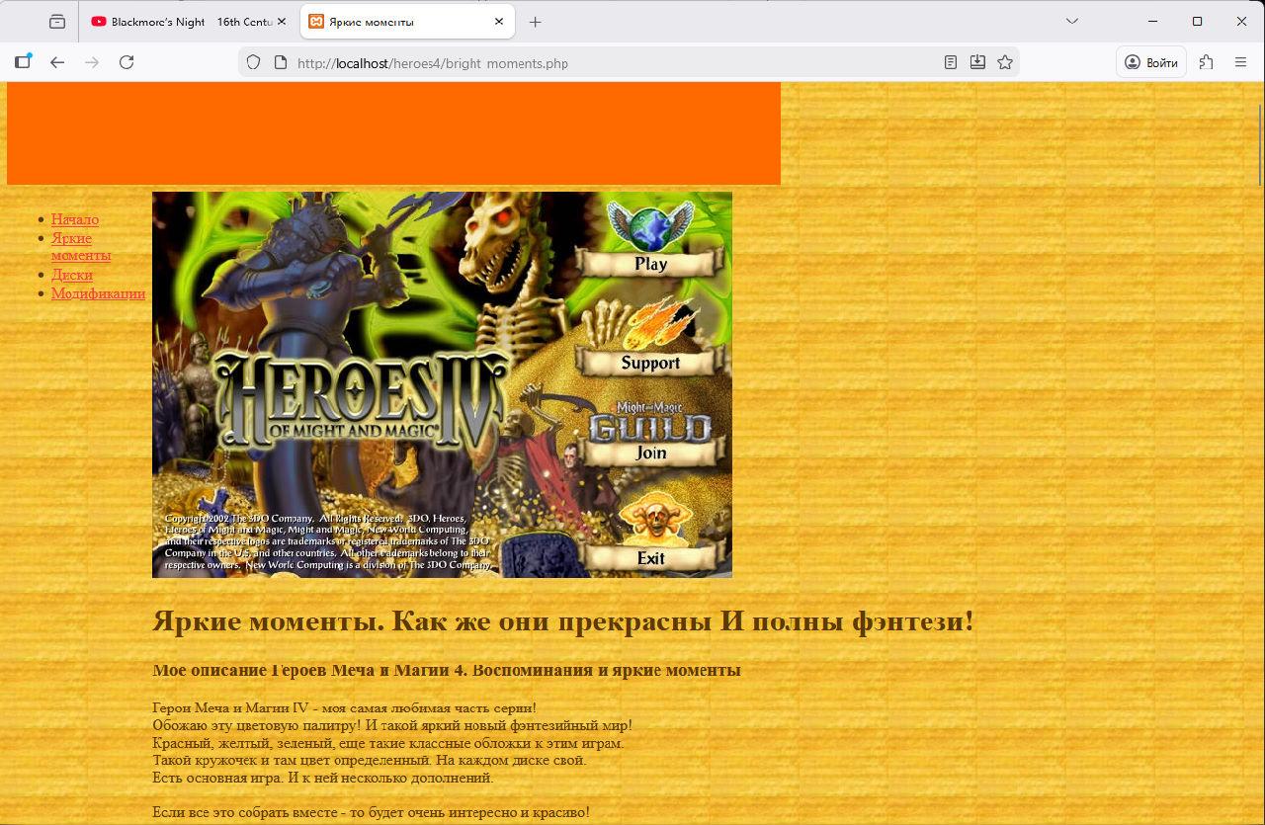The image size is (1265, 825).
Task: Open the Firefox application hamburger menu
Action: click(x=1240, y=62)
